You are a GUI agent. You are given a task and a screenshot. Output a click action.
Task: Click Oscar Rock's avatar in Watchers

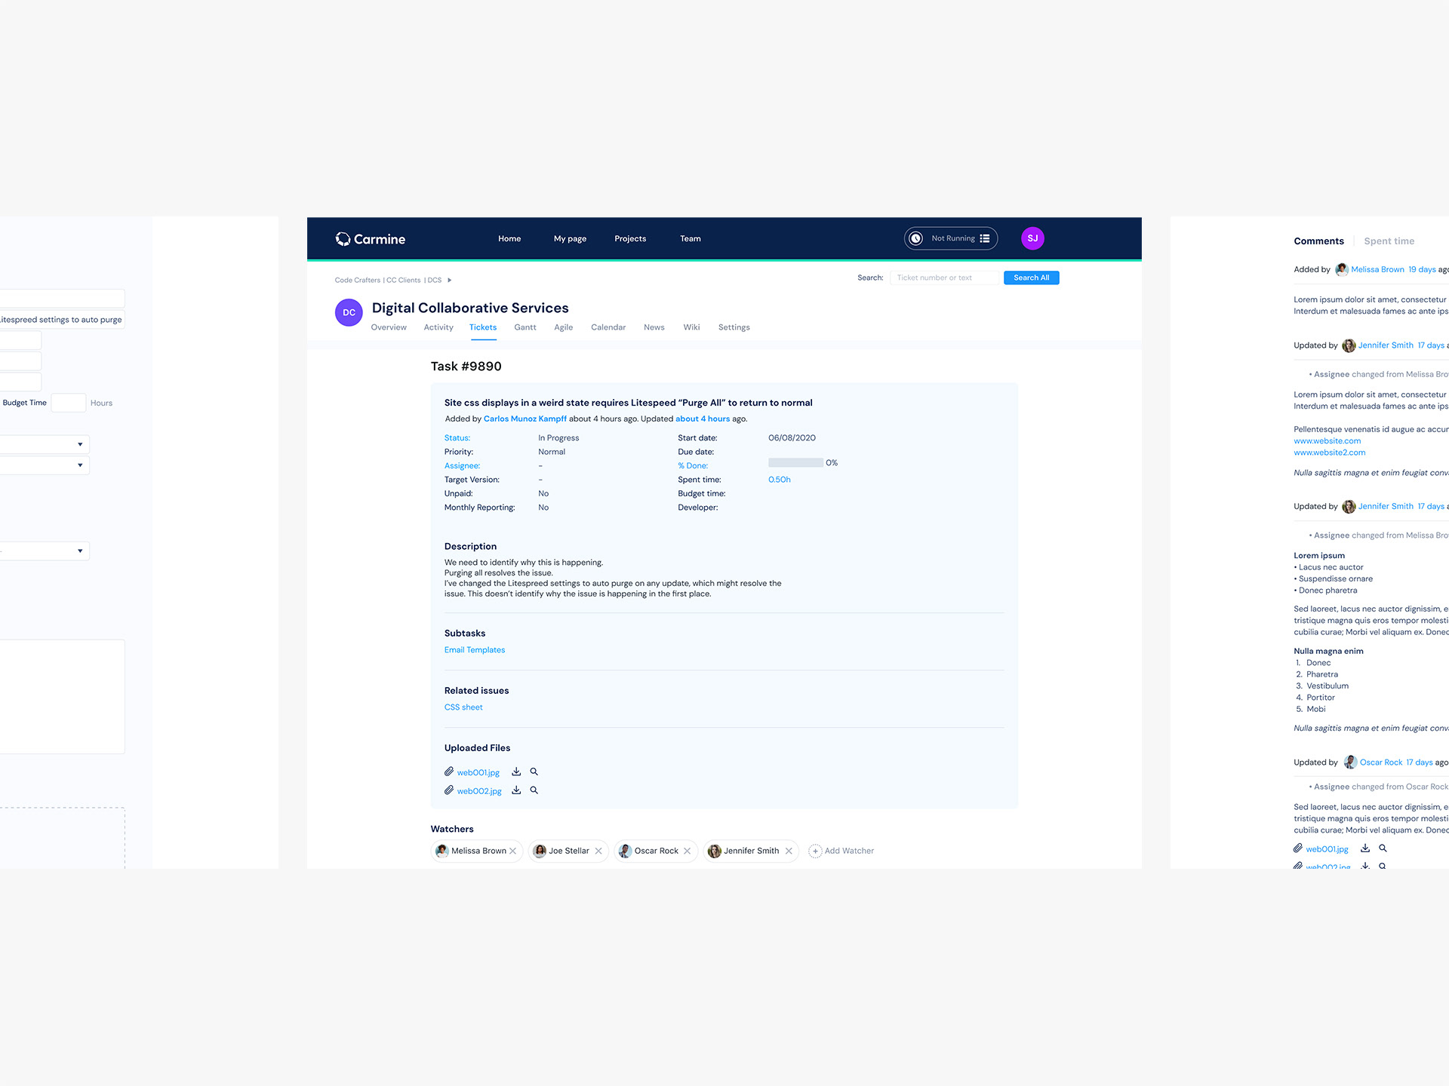click(x=625, y=851)
